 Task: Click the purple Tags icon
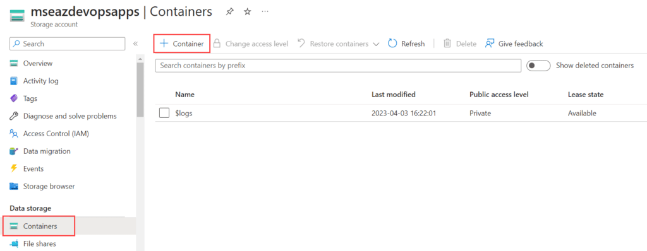pyautogui.click(x=14, y=98)
